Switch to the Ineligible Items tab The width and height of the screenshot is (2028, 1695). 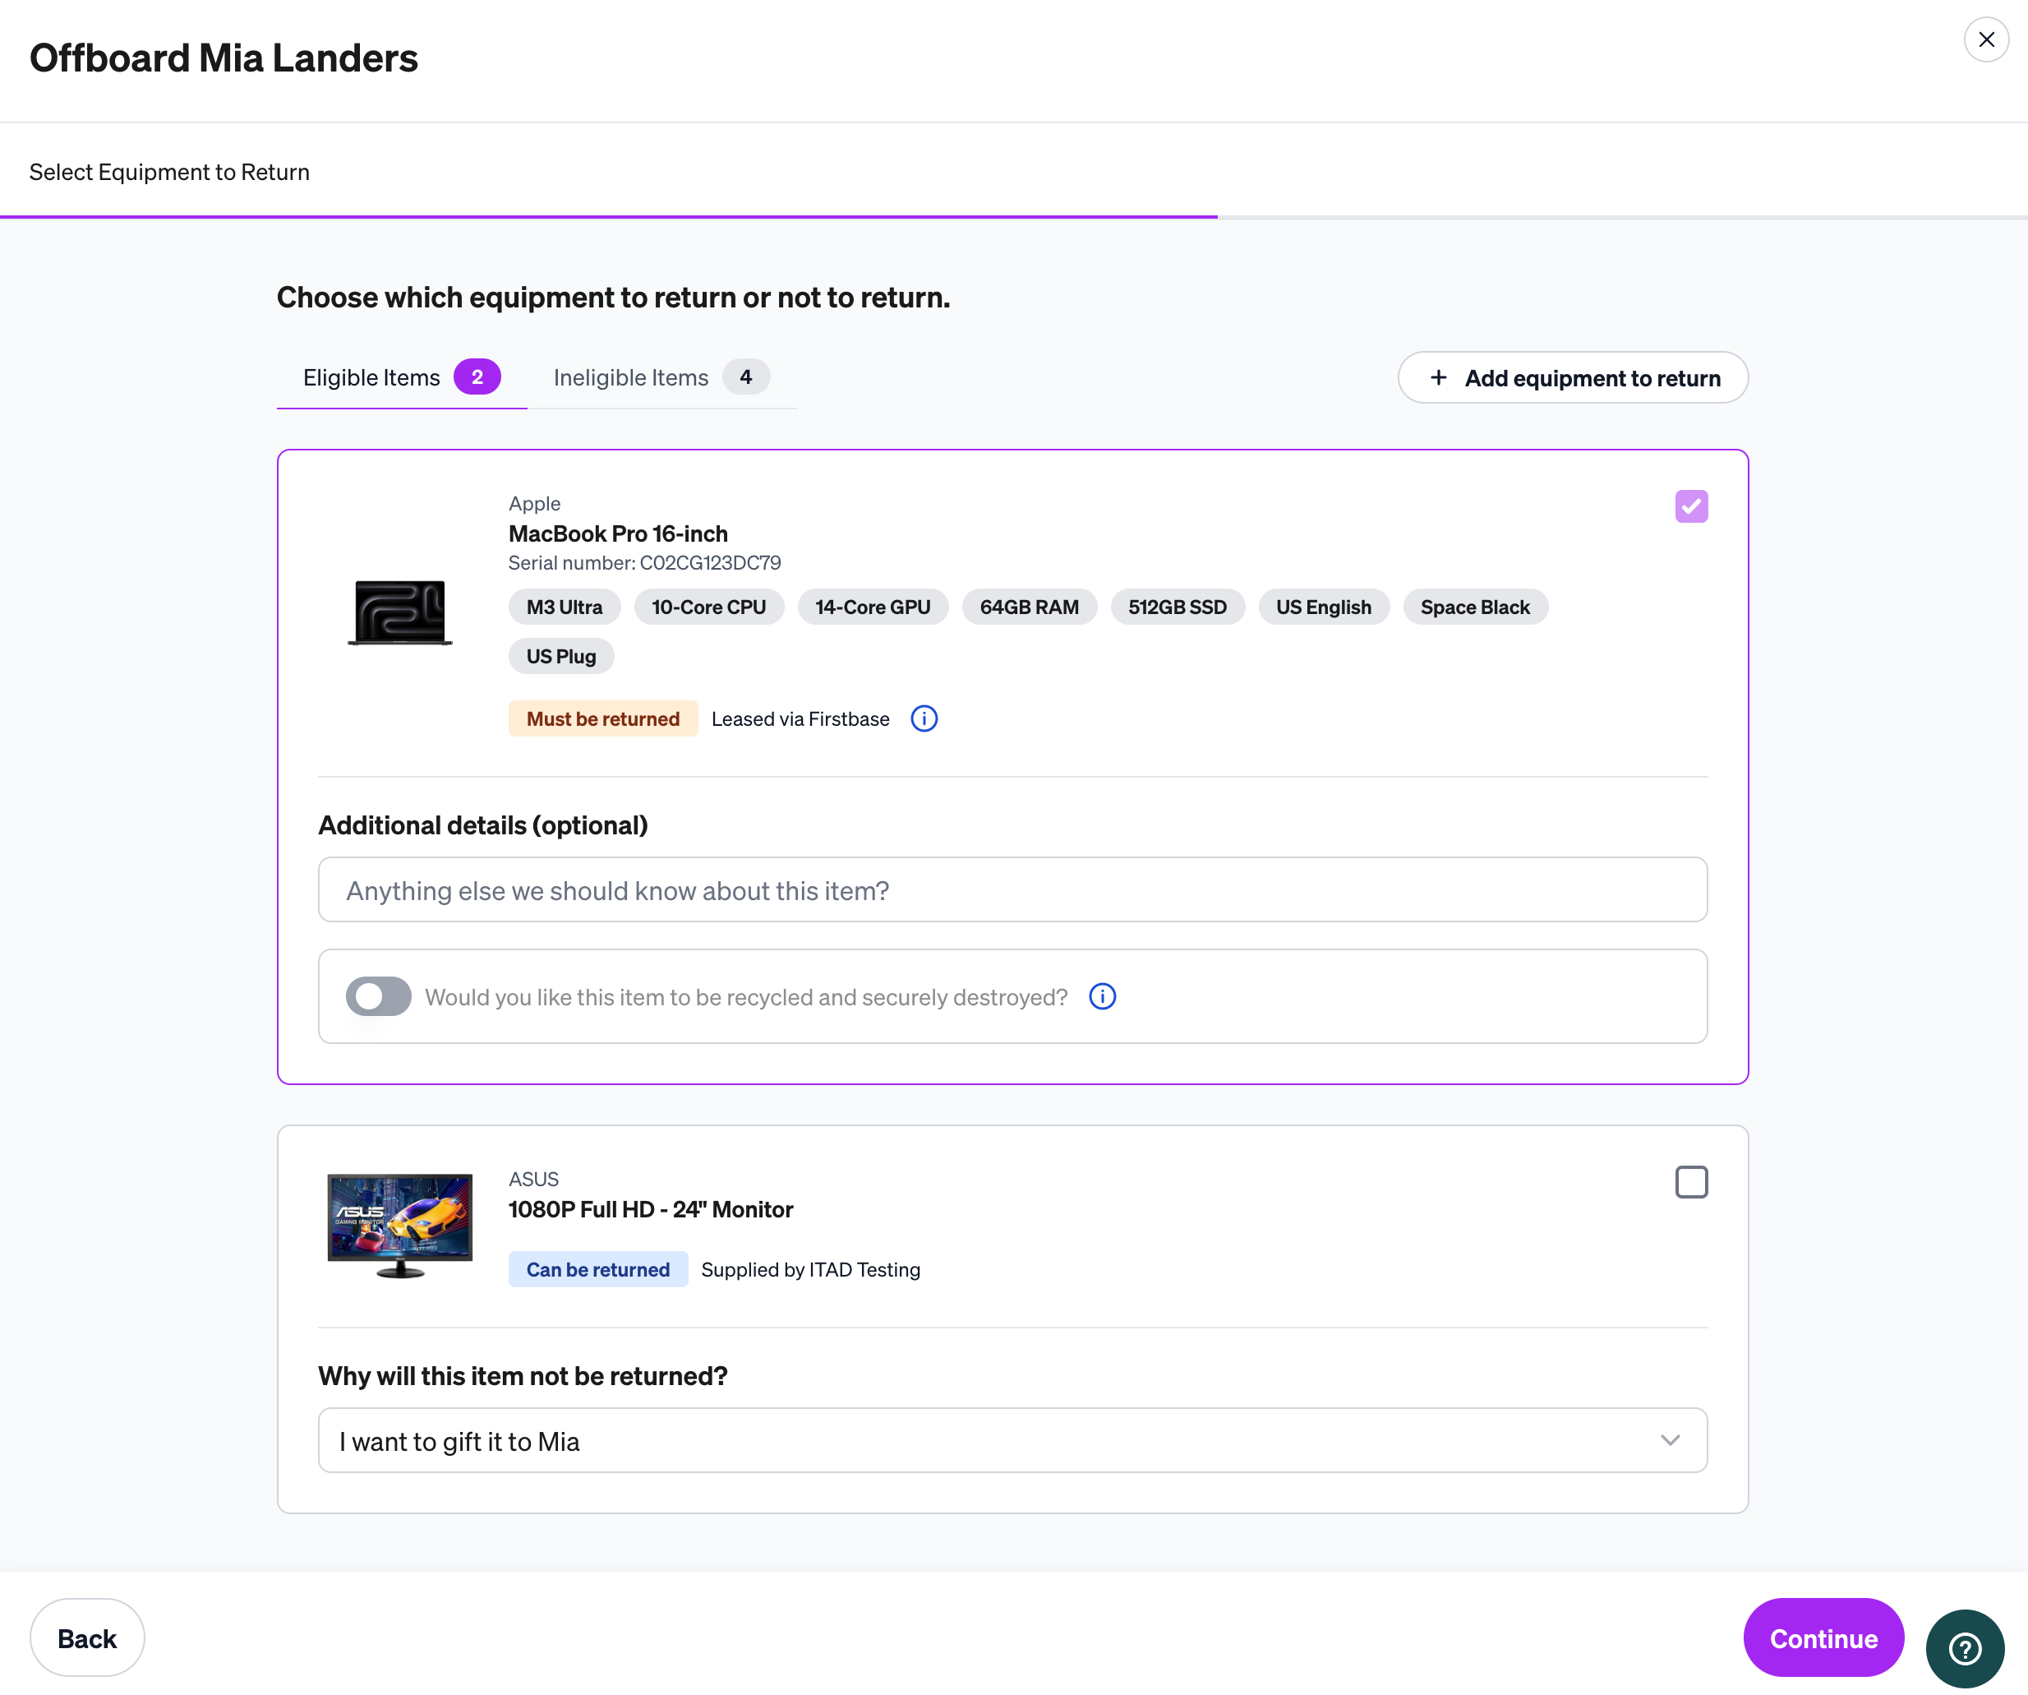coord(661,377)
